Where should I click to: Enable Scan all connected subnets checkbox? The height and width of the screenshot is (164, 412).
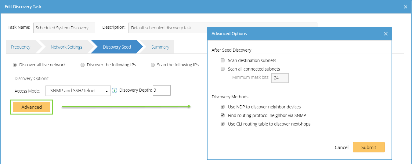[x=223, y=69]
